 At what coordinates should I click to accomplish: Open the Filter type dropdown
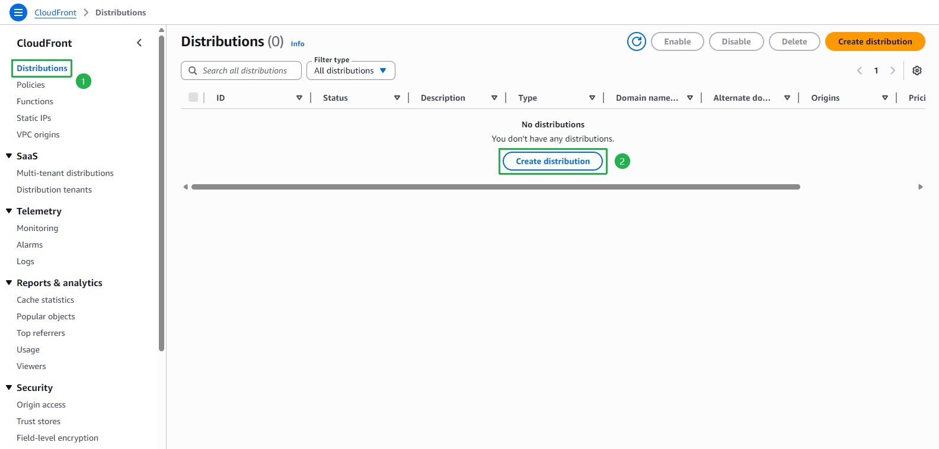351,70
